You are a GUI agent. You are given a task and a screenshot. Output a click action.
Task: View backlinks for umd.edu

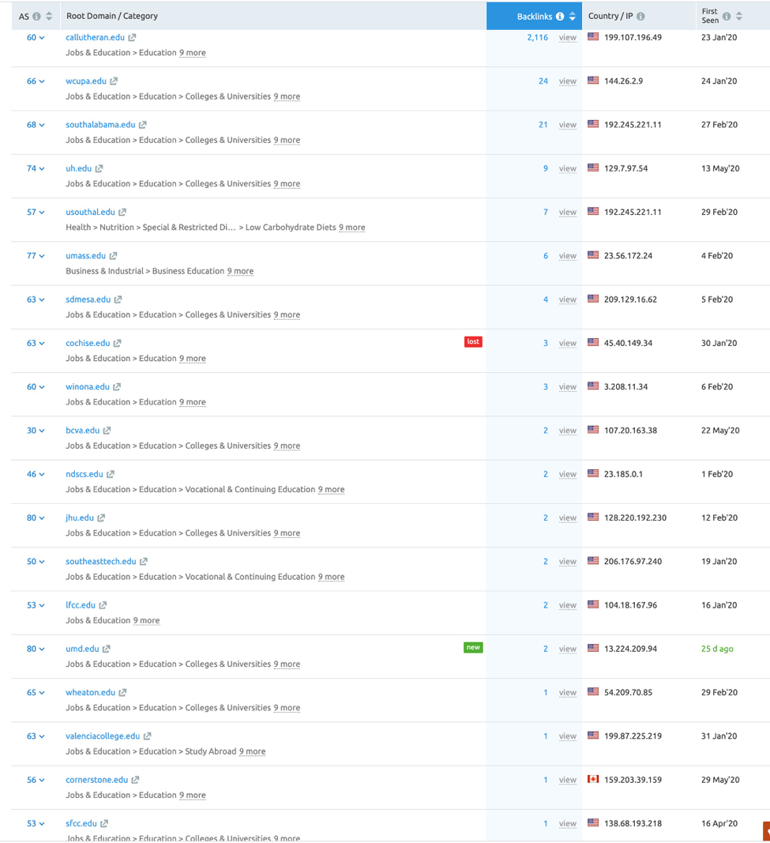(x=567, y=649)
